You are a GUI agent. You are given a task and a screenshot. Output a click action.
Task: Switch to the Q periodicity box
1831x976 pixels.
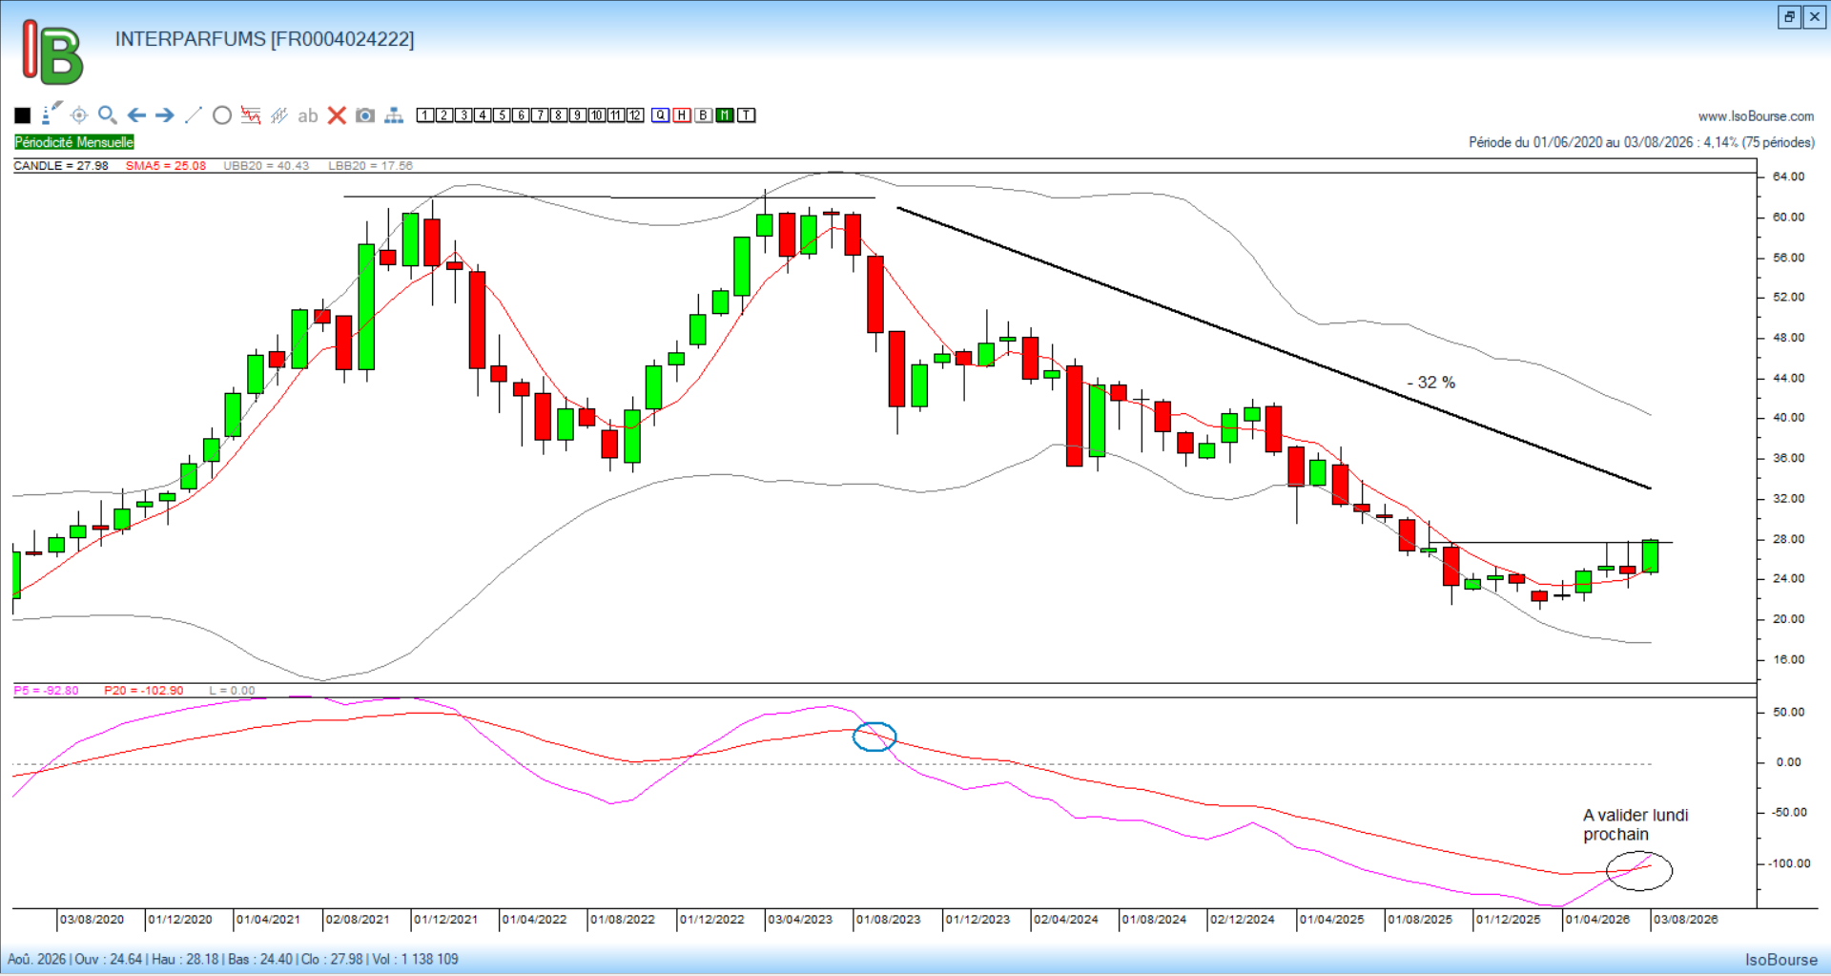[661, 115]
